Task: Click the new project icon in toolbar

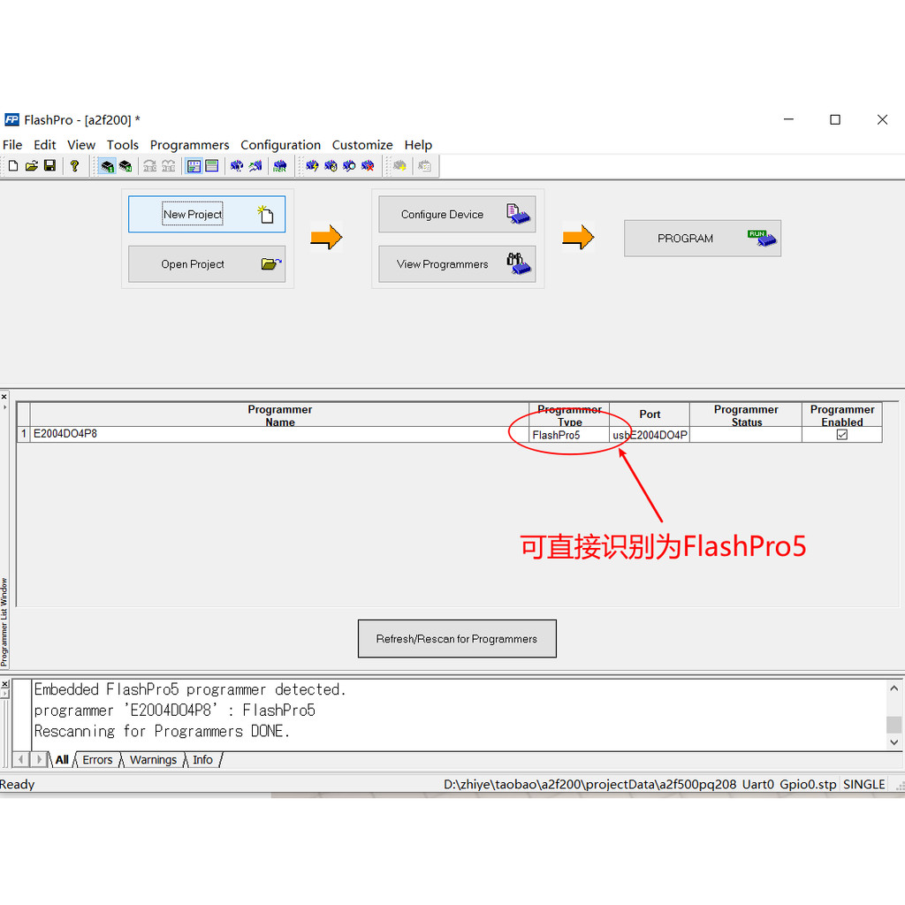Action: click(13, 166)
